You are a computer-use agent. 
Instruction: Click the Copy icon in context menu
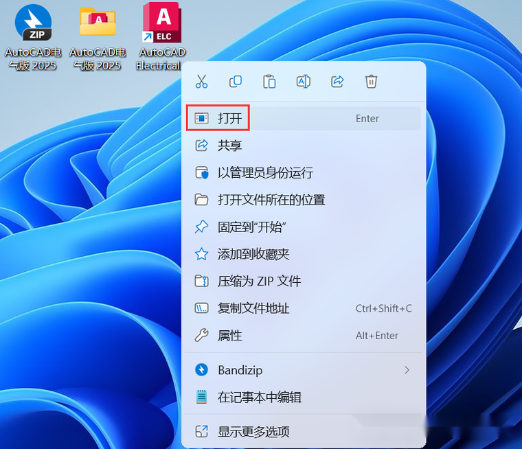pos(236,82)
